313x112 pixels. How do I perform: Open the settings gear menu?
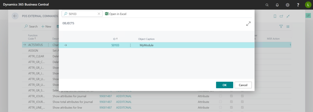(x=288, y=5)
